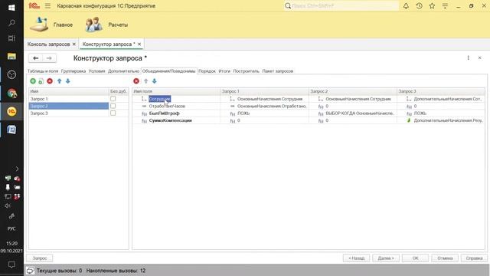Close the Консоль запросов tab

pyautogui.click(x=74, y=44)
